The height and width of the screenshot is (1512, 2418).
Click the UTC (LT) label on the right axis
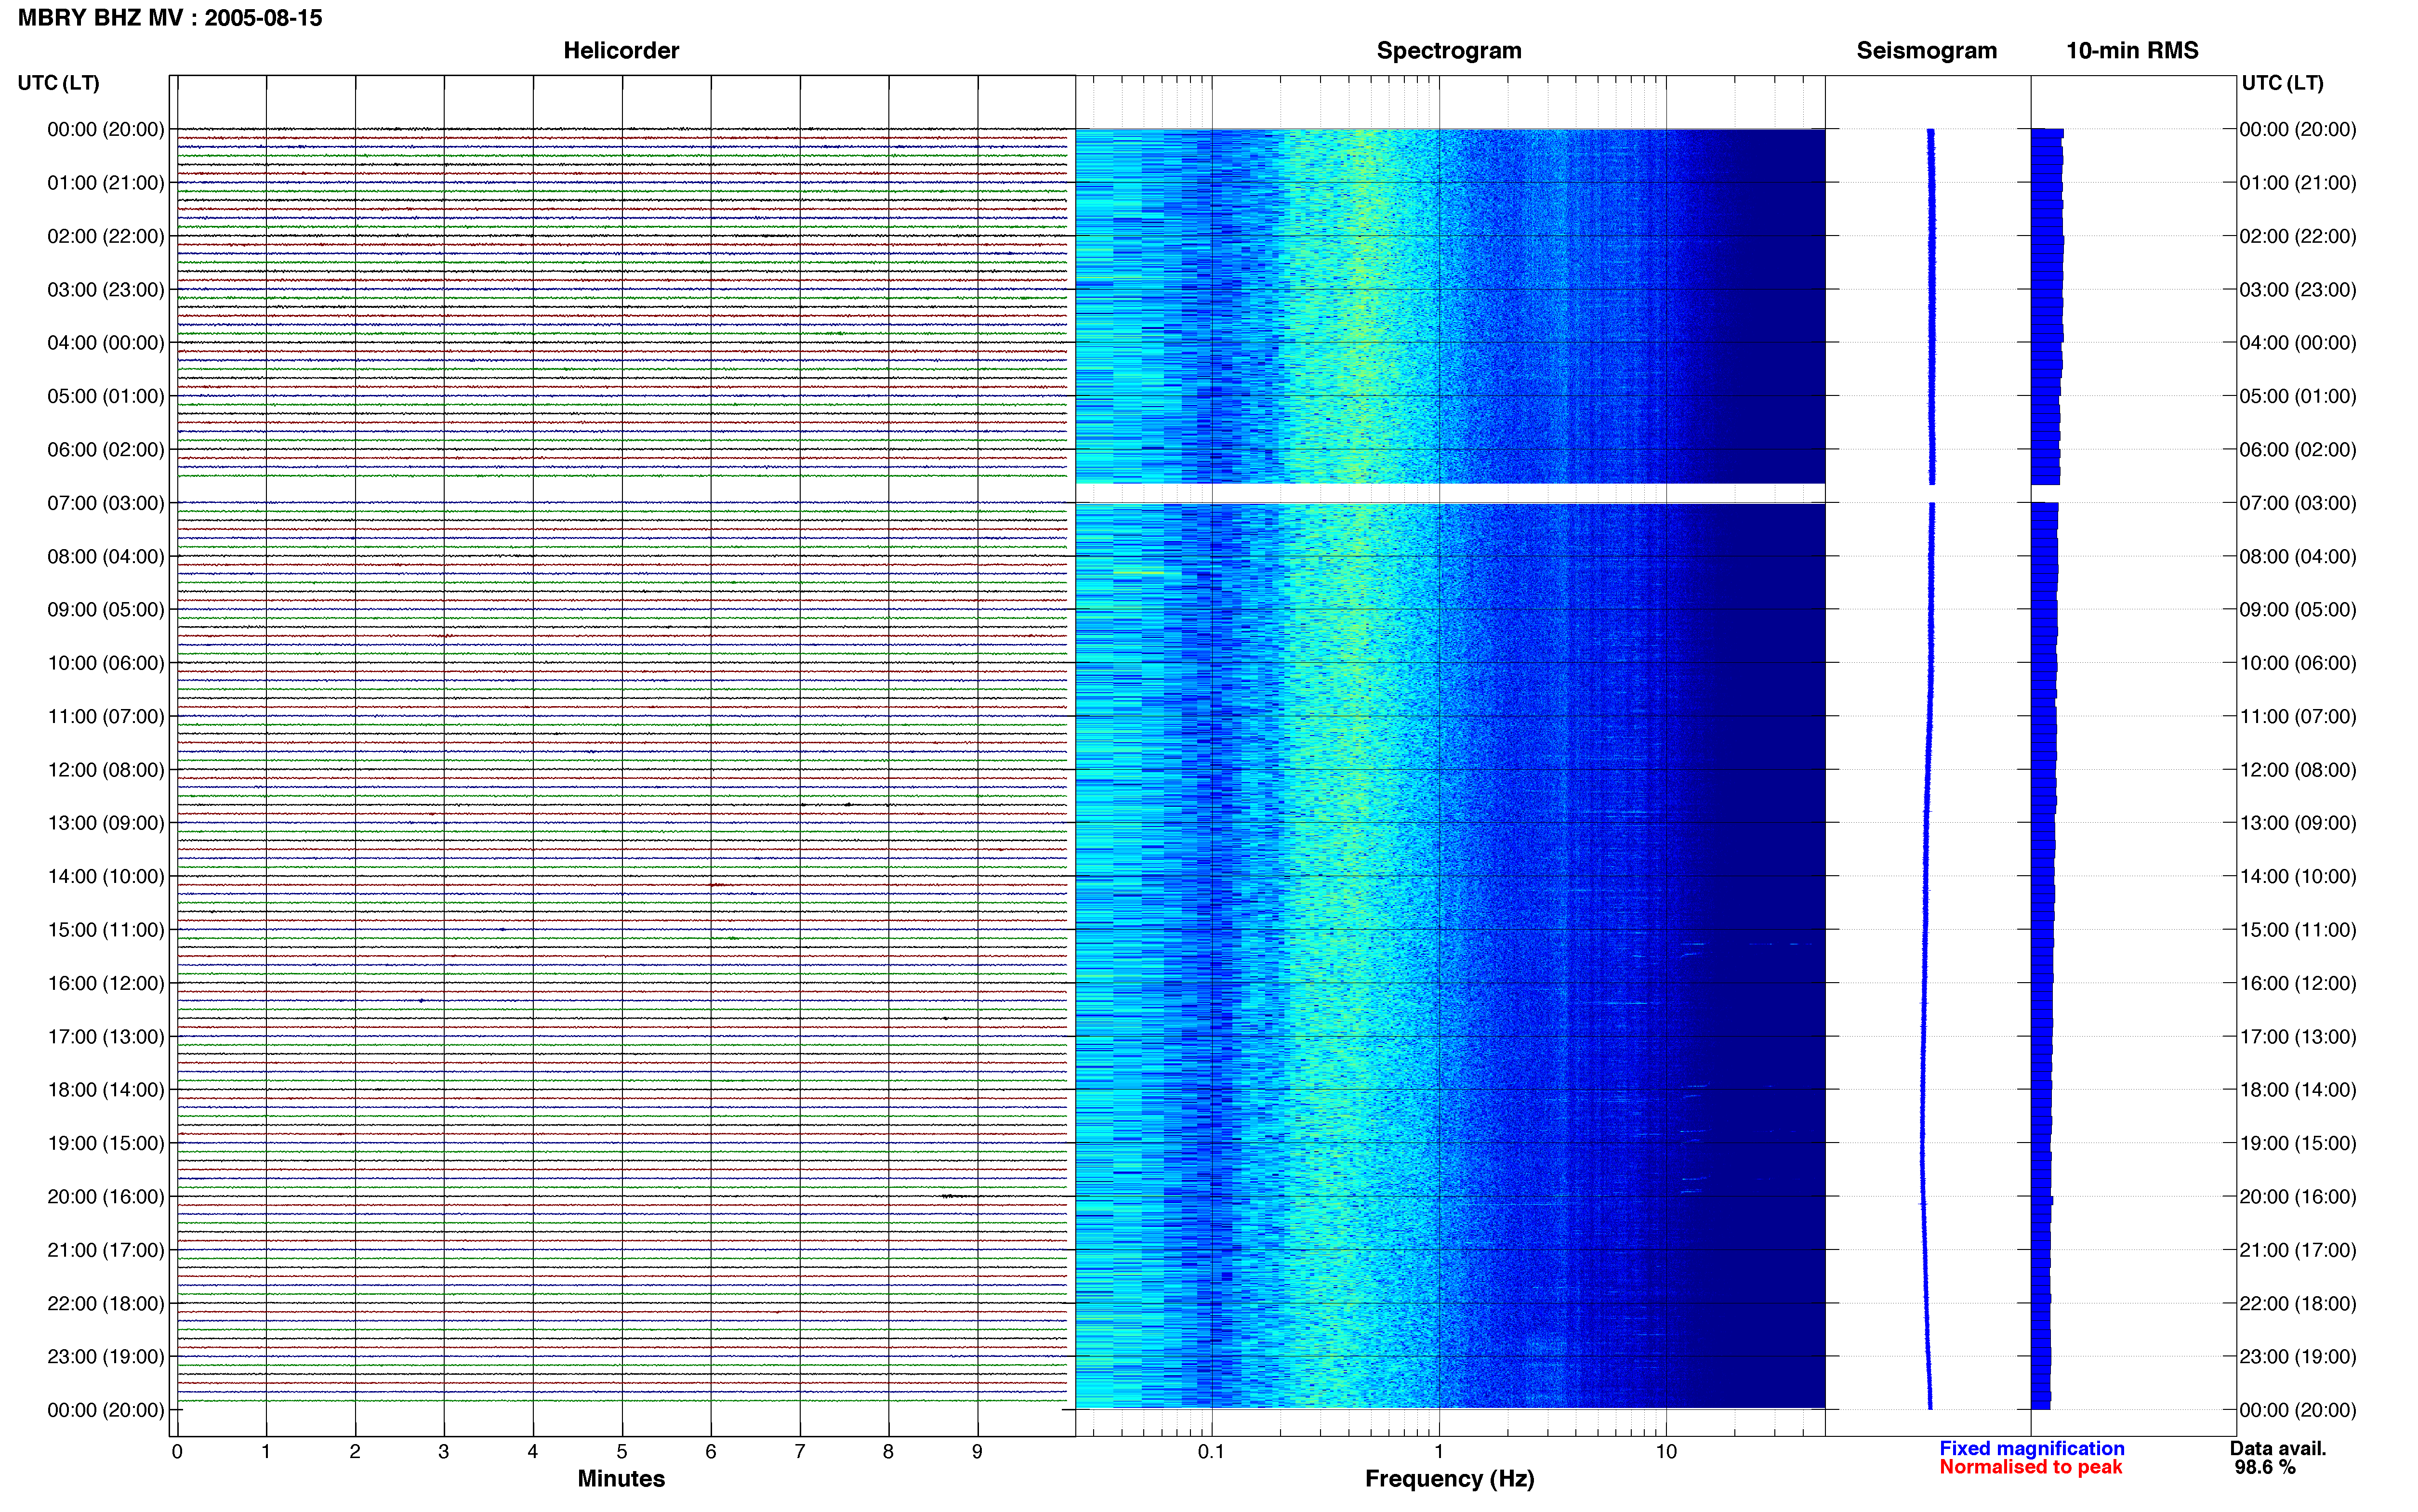(2282, 83)
